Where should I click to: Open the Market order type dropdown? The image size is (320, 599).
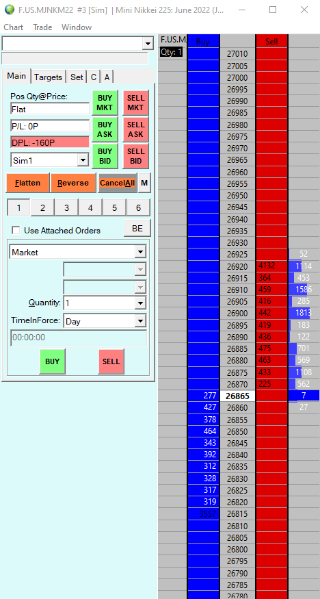(x=141, y=252)
